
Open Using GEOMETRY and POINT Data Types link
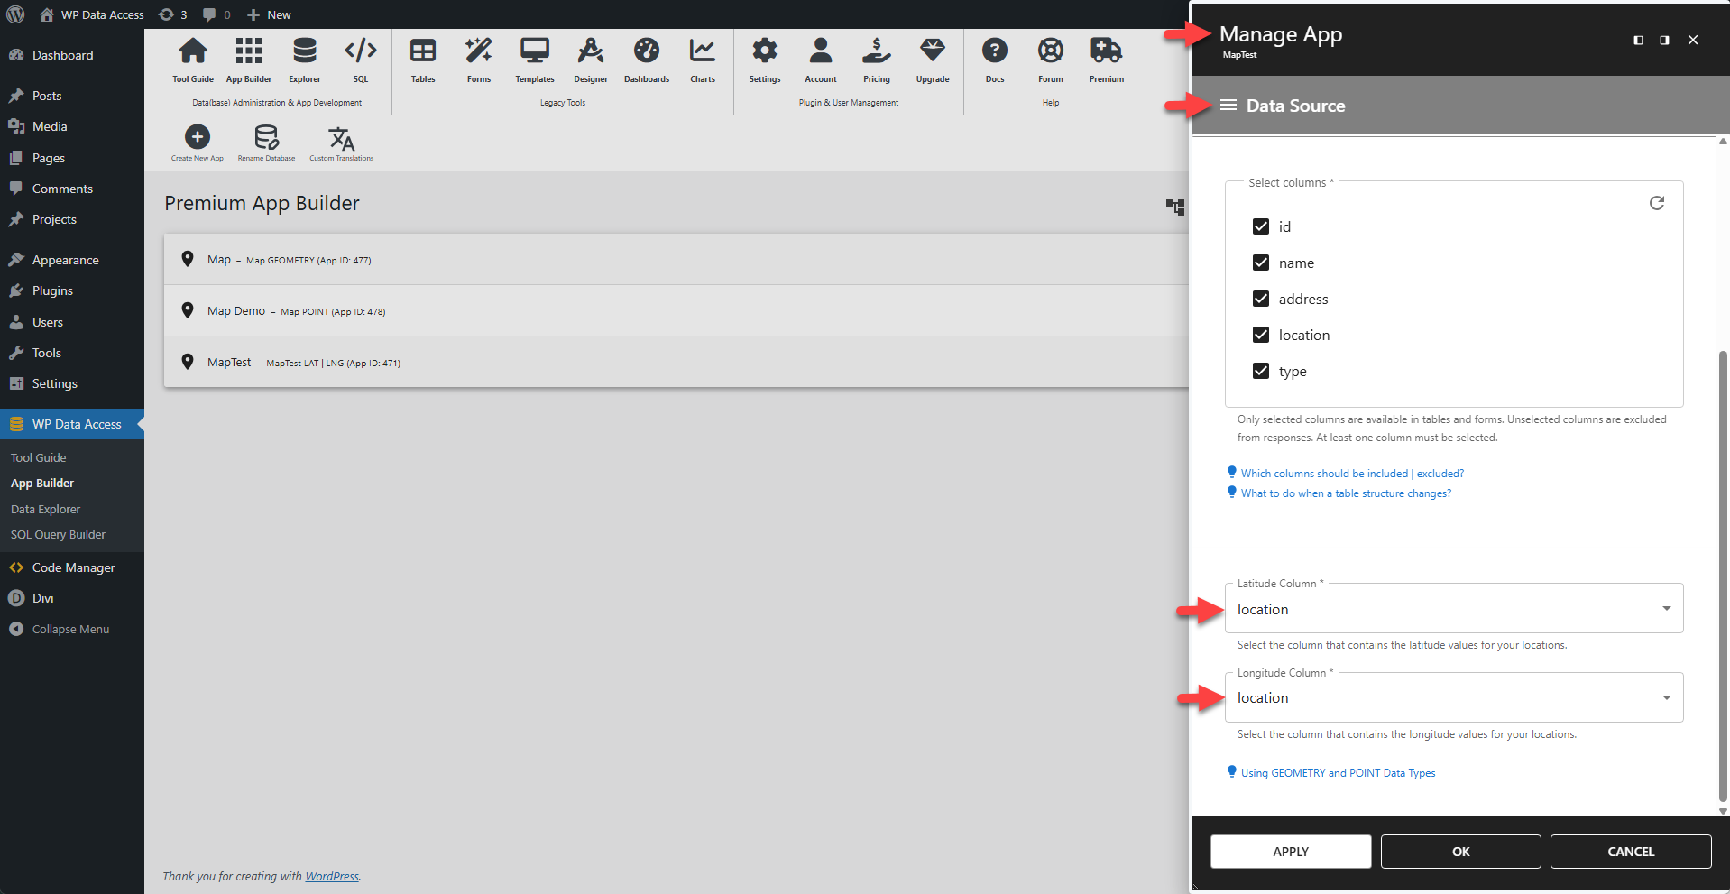1338,773
